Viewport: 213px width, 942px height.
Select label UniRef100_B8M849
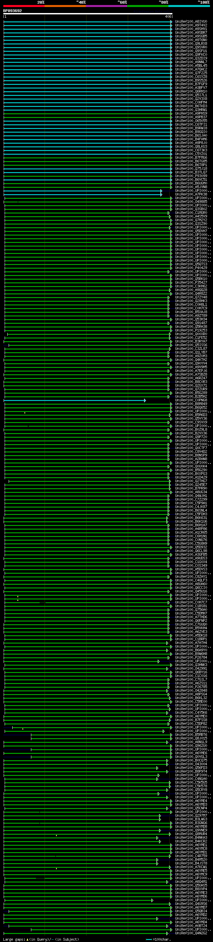[191, 404]
